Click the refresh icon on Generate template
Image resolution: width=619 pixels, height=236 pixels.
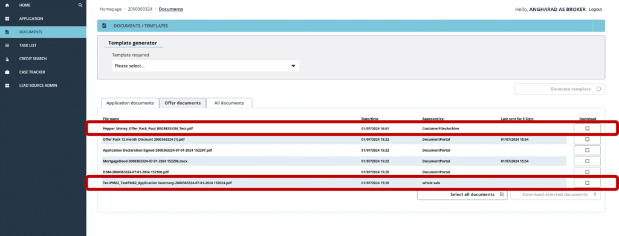coord(598,89)
